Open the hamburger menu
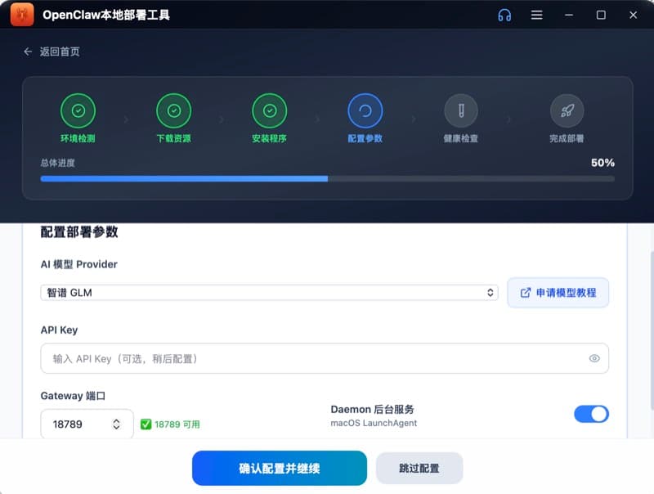 536,14
